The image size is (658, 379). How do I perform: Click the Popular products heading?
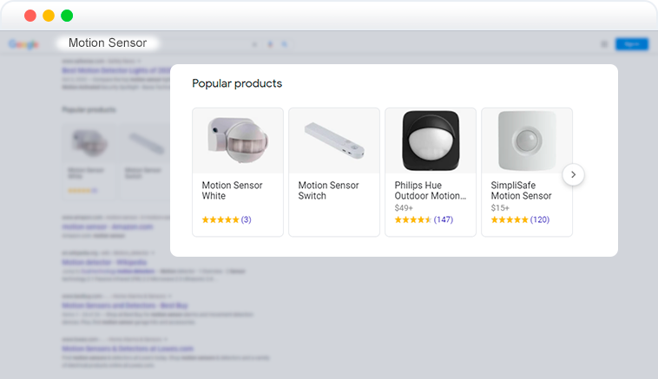(237, 83)
